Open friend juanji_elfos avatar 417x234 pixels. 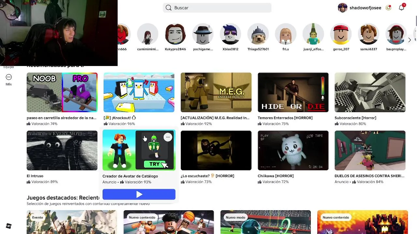point(313,34)
